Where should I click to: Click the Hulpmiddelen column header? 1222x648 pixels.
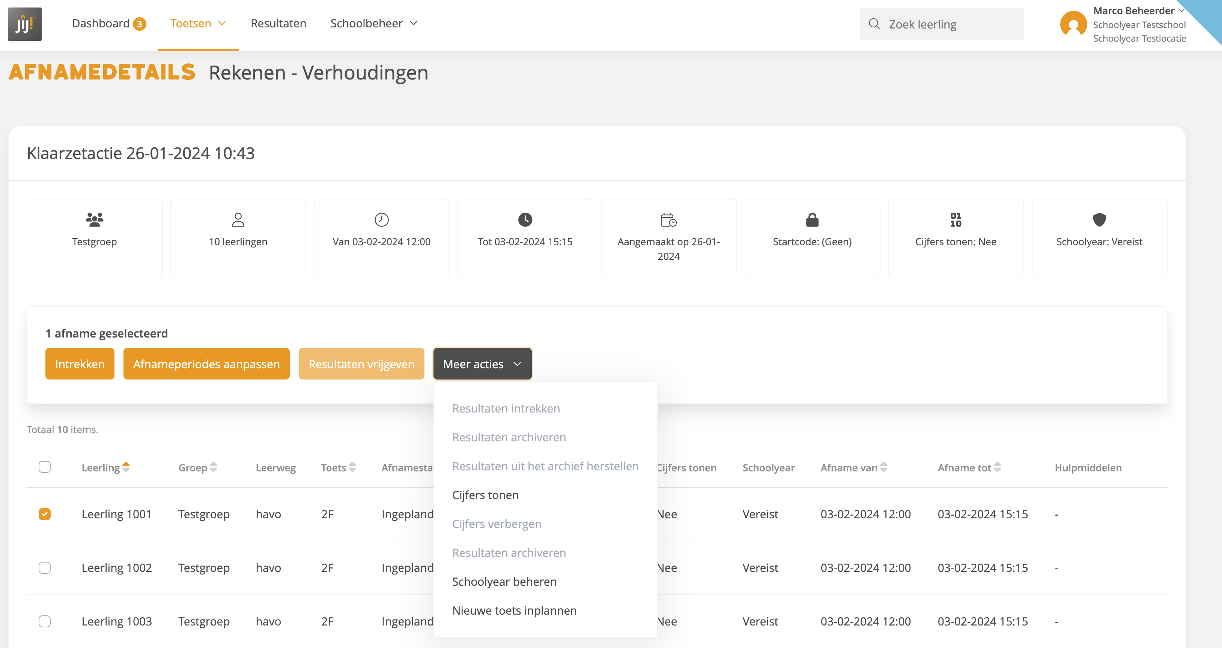(x=1088, y=468)
